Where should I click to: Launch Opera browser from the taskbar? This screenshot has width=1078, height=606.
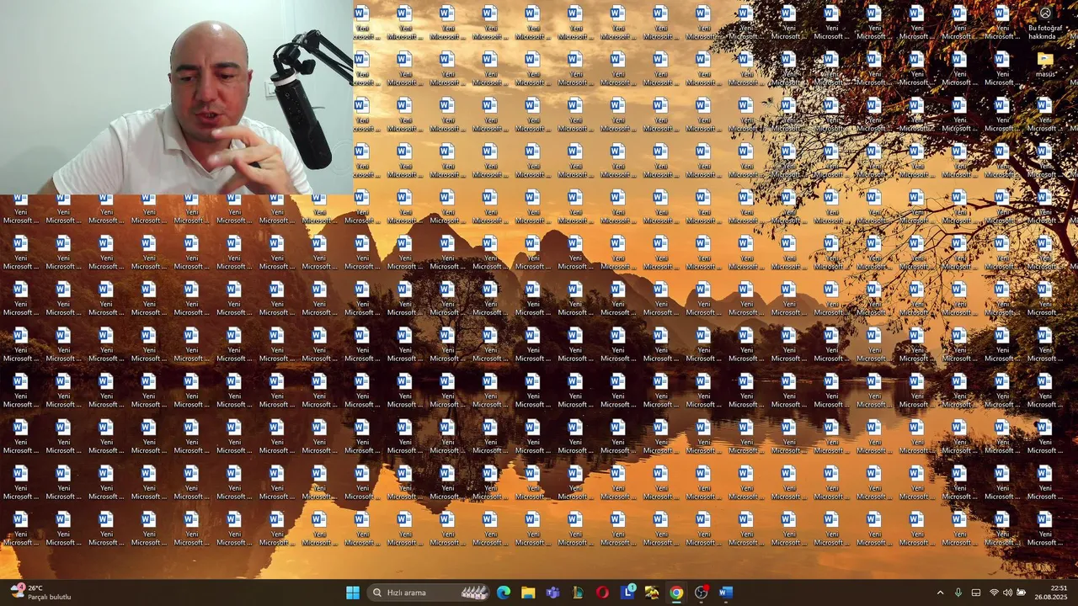click(x=602, y=593)
